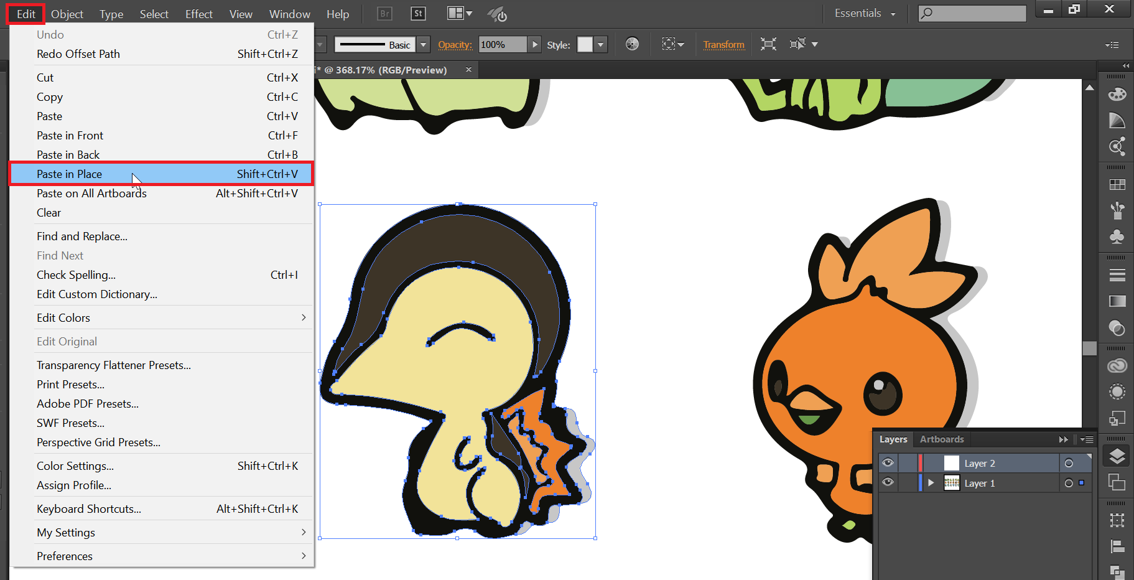Open the Effect menu

click(199, 14)
